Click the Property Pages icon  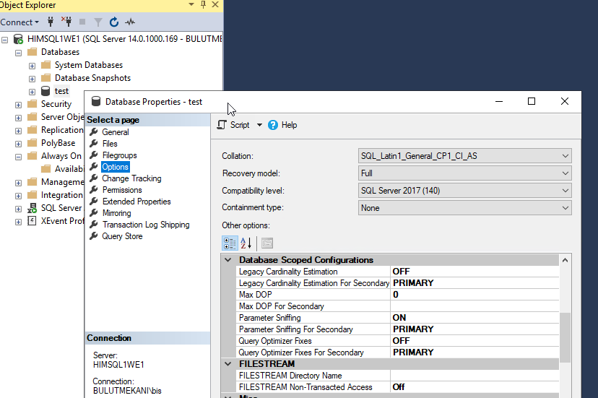click(267, 243)
